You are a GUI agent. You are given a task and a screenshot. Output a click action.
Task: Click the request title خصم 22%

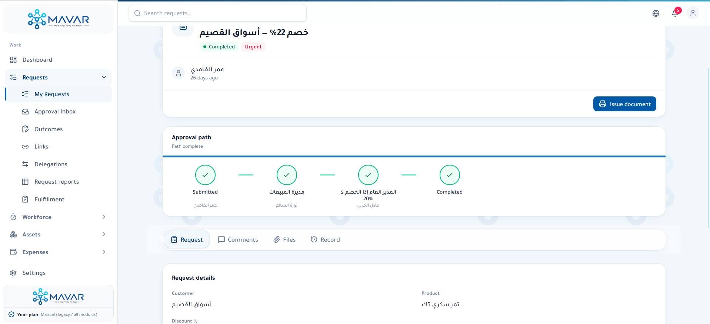[x=254, y=33]
